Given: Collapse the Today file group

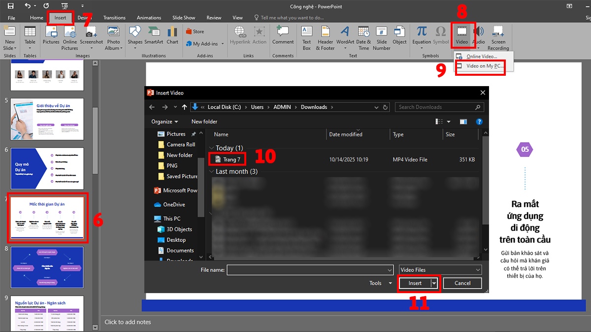Looking at the screenshot, I should point(212,148).
